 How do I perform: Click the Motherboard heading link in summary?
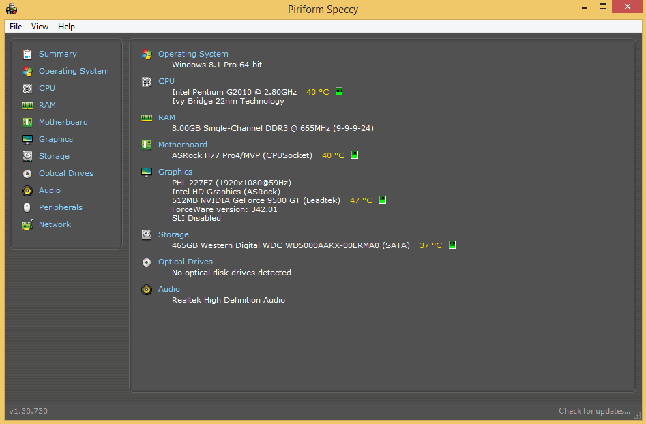click(183, 145)
